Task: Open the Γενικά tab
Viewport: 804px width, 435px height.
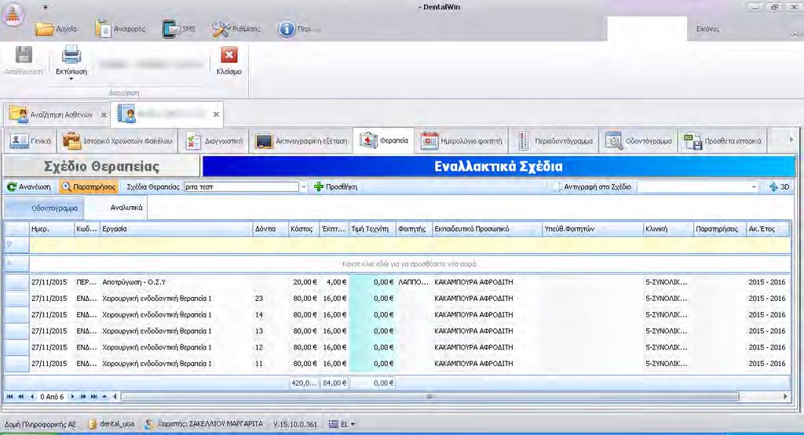Action: [31, 141]
